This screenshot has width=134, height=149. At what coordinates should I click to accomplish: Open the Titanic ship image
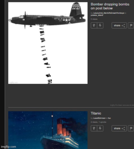coord(48,130)
